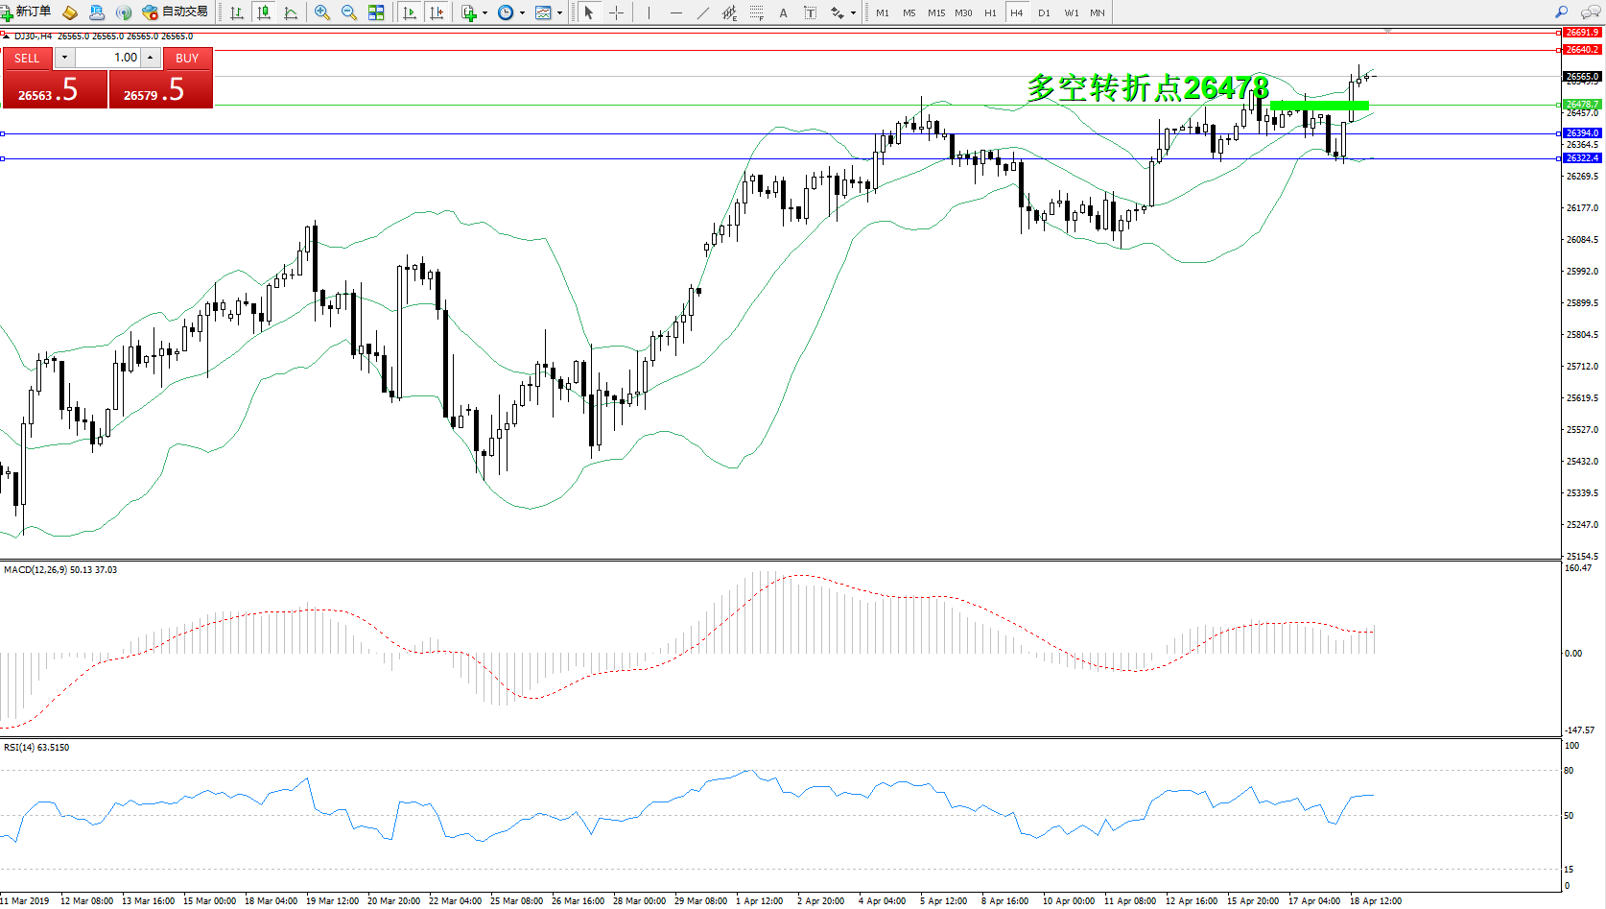
Task: Choose the Fibonacci retracement tool
Action: (x=757, y=12)
